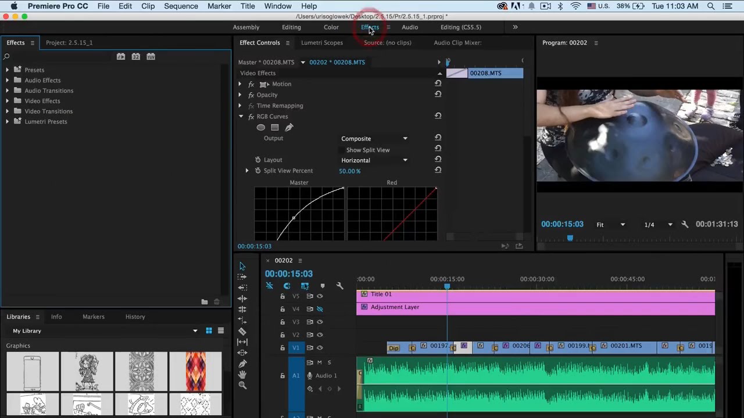Click the 50.00% Split View Percent value
This screenshot has width=744, height=418.
point(349,171)
